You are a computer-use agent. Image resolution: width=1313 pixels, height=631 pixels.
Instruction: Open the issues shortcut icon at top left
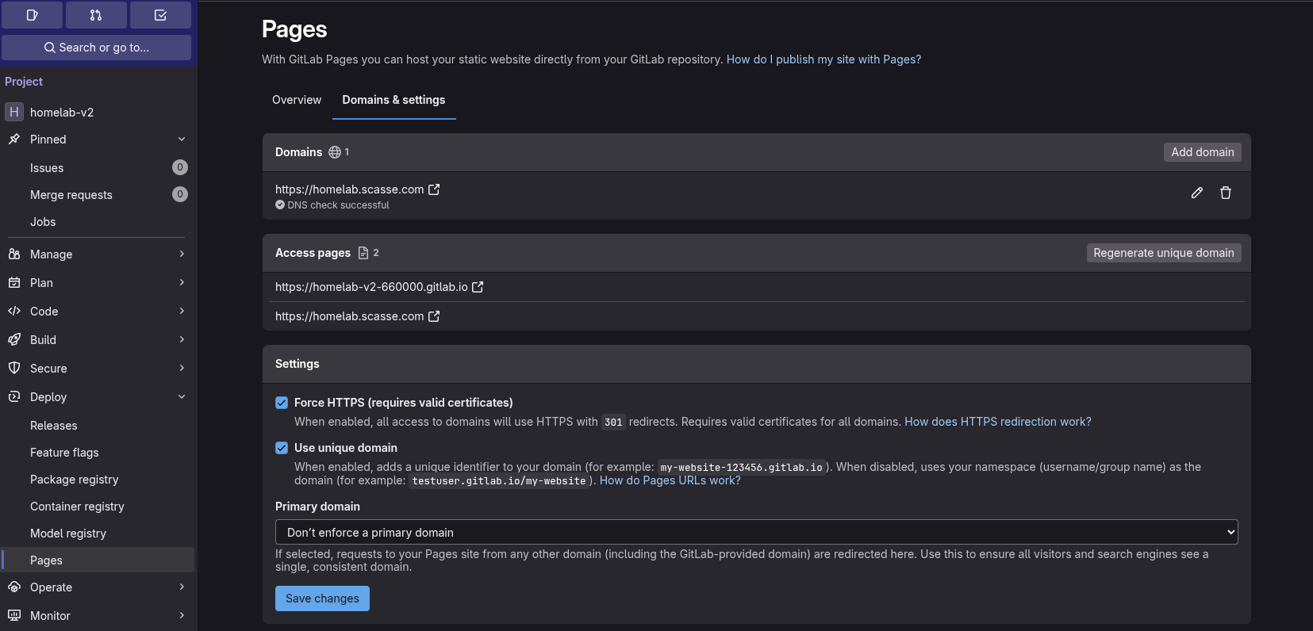(x=32, y=14)
